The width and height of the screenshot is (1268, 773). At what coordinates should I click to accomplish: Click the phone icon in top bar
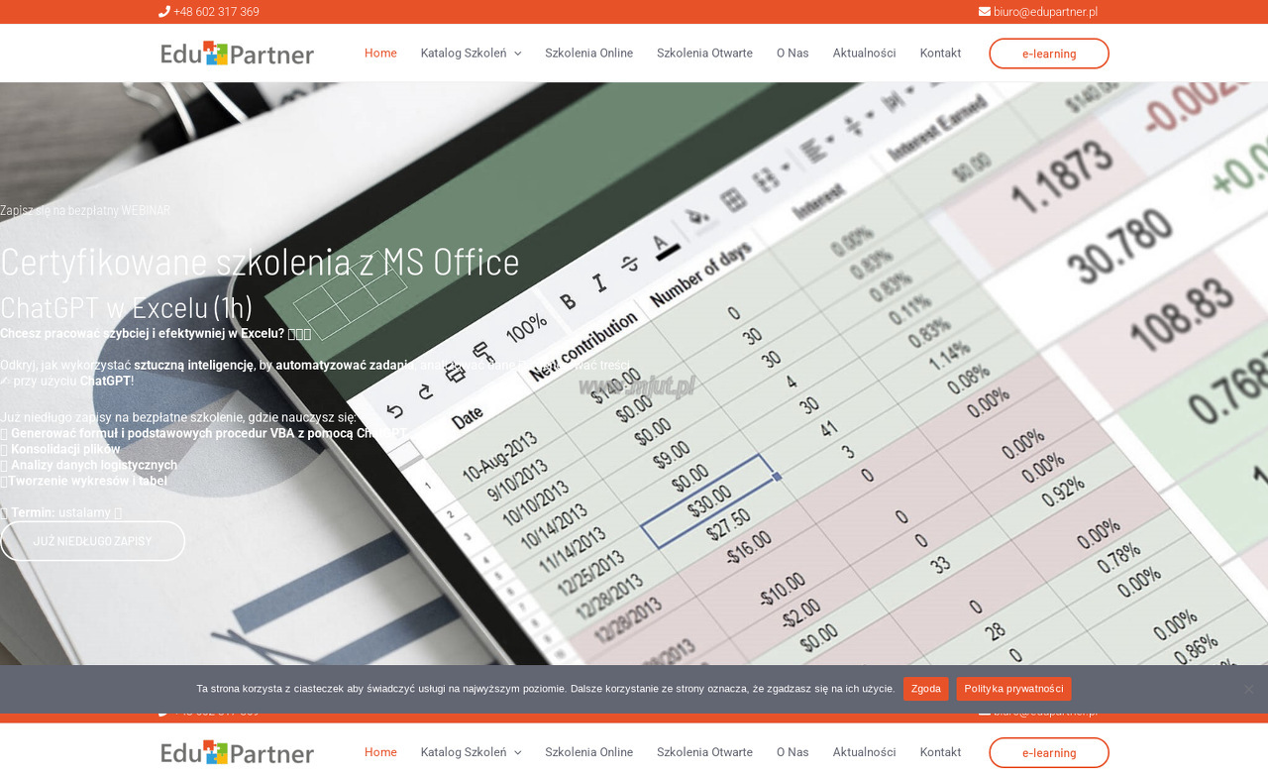coord(163,12)
